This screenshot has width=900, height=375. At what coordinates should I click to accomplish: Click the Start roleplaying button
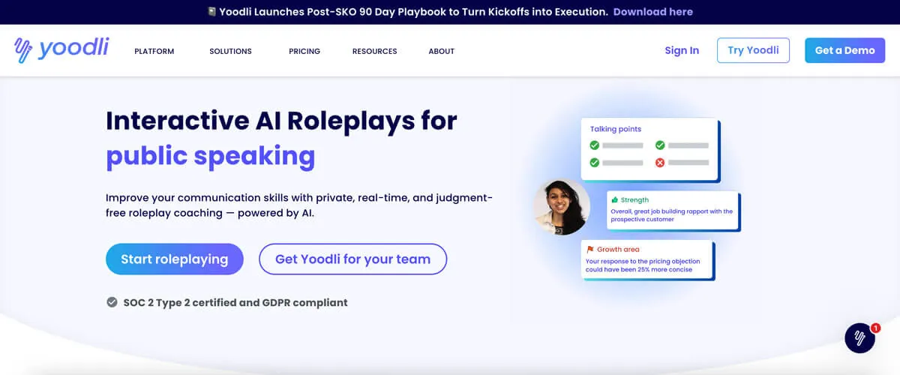tap(175, 259)
